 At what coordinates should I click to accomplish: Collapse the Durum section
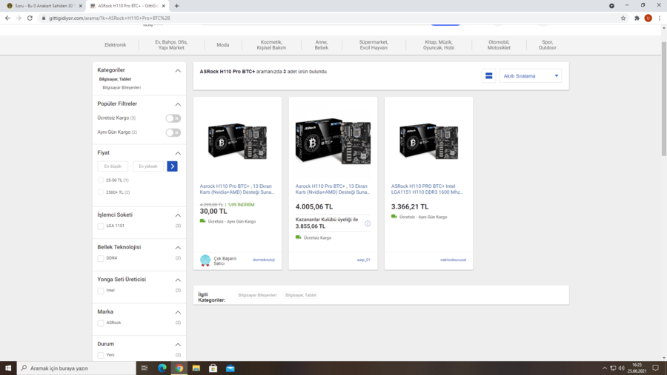tap(178, 345)
